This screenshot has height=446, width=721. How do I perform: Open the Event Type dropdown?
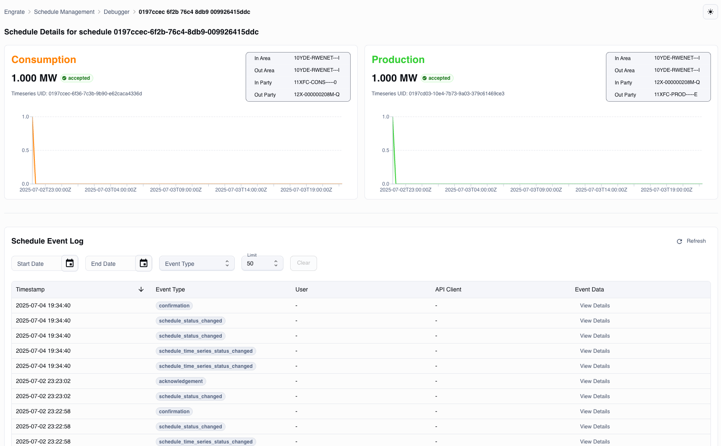coord(197,263)
